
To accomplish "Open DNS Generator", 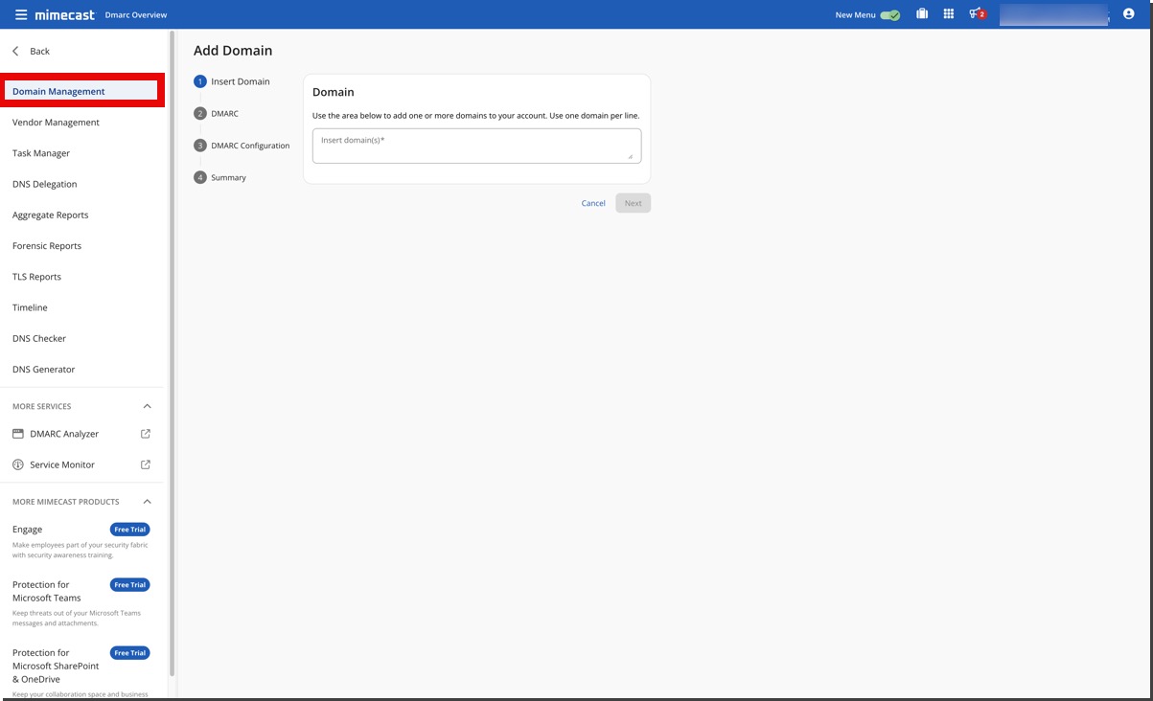I will 44,370.
